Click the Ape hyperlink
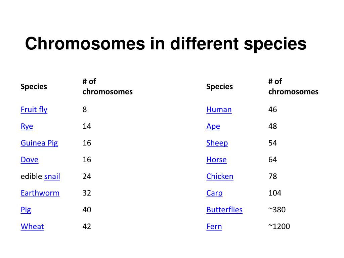 [x=213, y=126]
